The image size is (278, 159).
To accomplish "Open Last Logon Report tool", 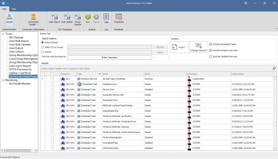I will [x=20, y=66].
